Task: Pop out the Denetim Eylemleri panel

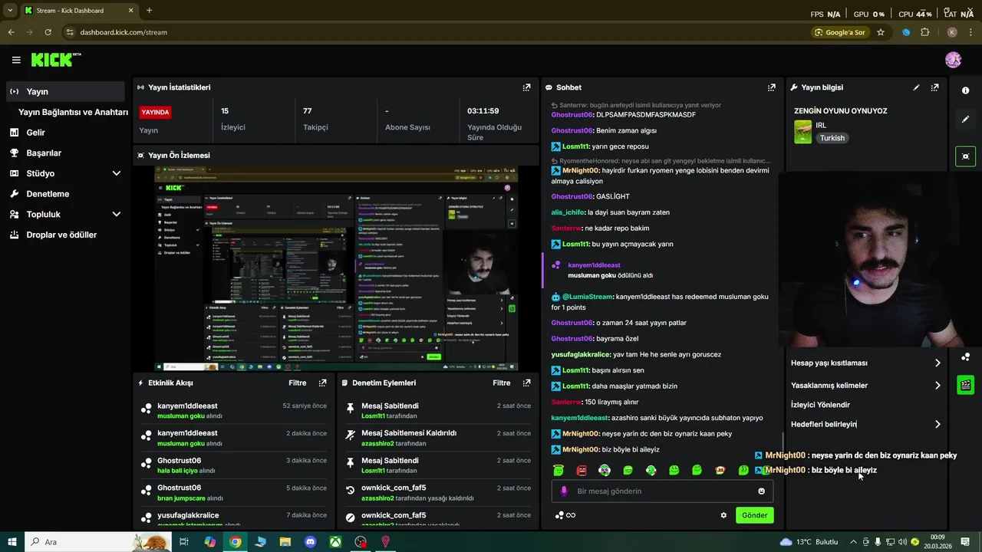Action: pyautogui.click(x=526, y=383)
